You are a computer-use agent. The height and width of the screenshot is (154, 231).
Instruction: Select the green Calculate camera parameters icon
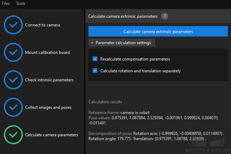coord(13,135)
